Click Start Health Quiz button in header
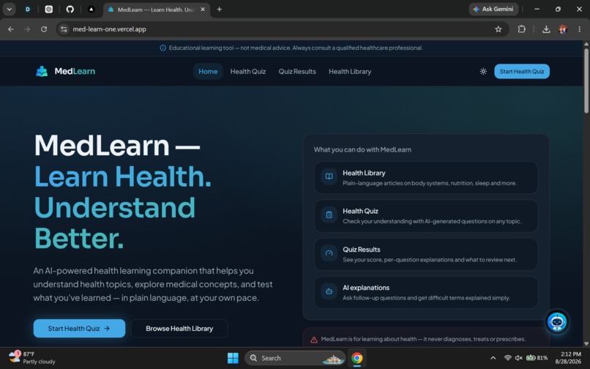The width and height of the screenshot is (590, 369). point(522,72)
